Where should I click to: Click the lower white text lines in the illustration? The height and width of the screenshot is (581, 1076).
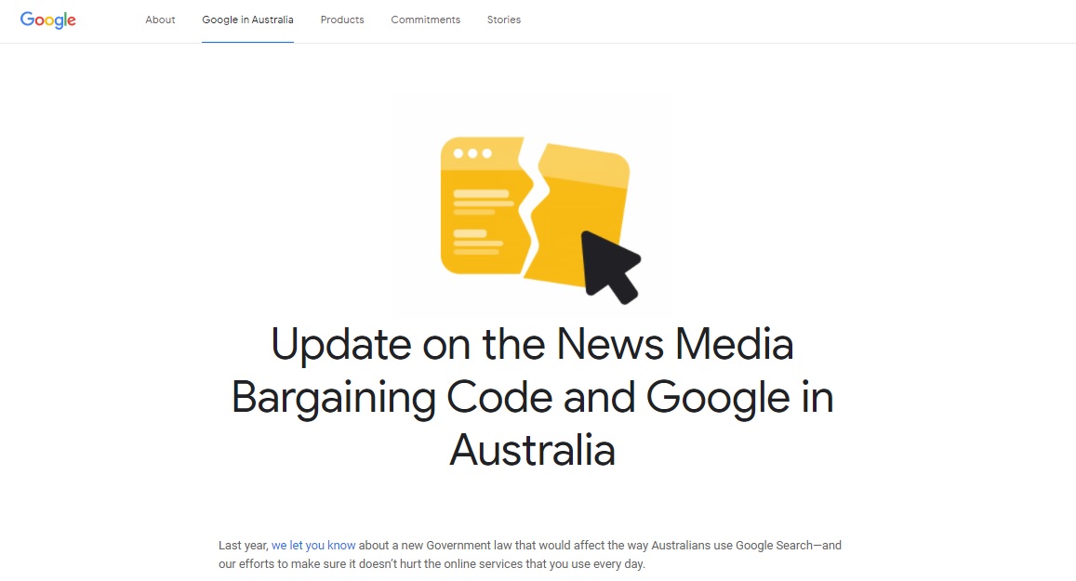pos(478,243)
